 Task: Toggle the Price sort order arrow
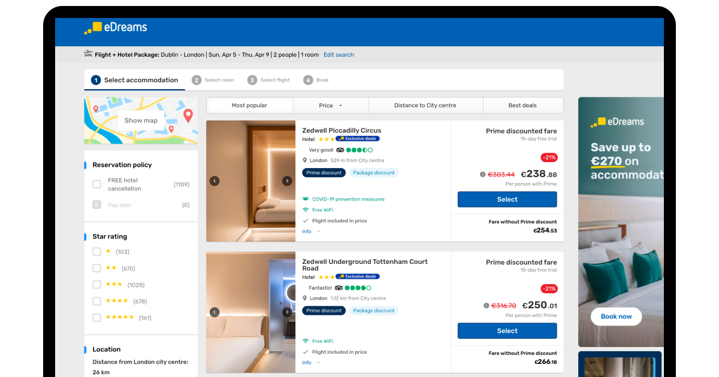click(341, 105)
